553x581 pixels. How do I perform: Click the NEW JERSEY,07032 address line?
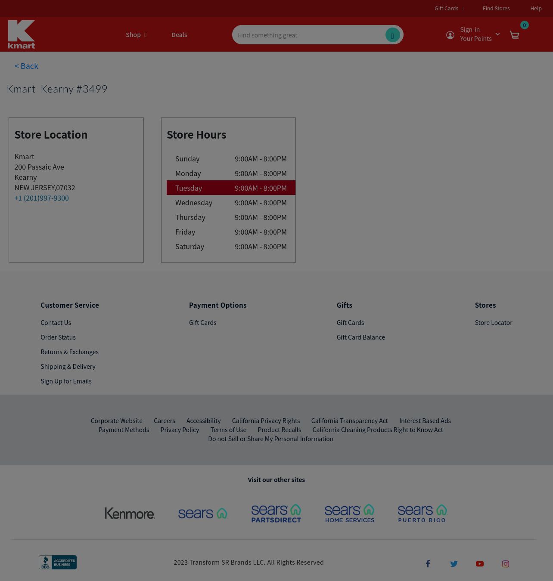(45, 188)
